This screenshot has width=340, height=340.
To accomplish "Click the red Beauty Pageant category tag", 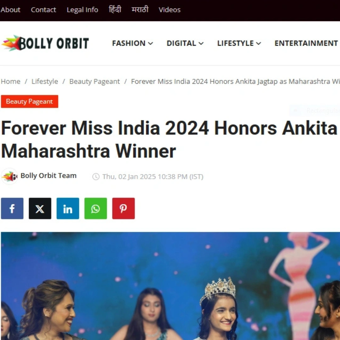I will [x=30, y=101].
